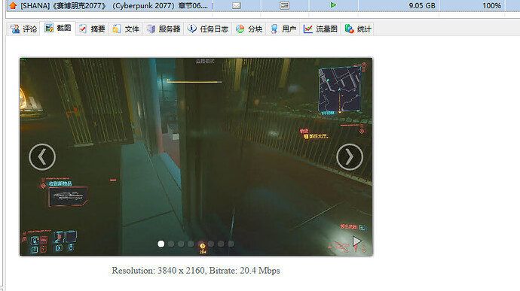Switch to the 摘要 summary tab
The image size is (520, 291).
point(92,29)
